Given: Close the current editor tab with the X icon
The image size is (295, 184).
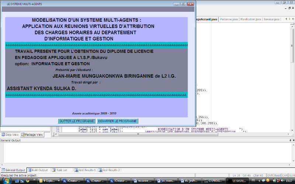Looking at the screenshot, I should click(293, 19).
